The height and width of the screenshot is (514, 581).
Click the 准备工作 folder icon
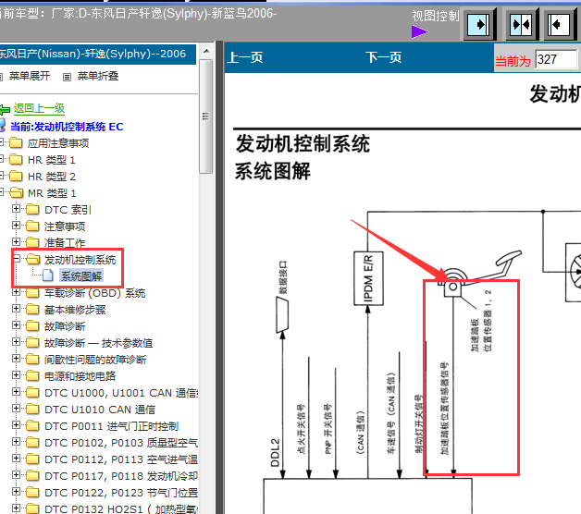[32, 242]
